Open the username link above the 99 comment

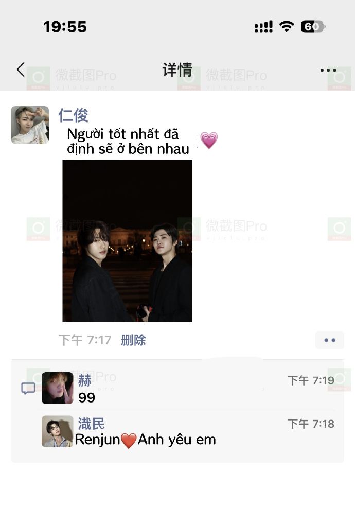point(85,380)
